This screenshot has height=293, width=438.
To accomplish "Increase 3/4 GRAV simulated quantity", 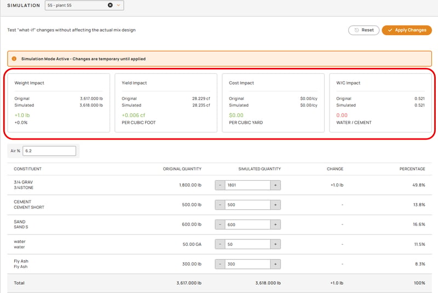I will tap(275, 185).
